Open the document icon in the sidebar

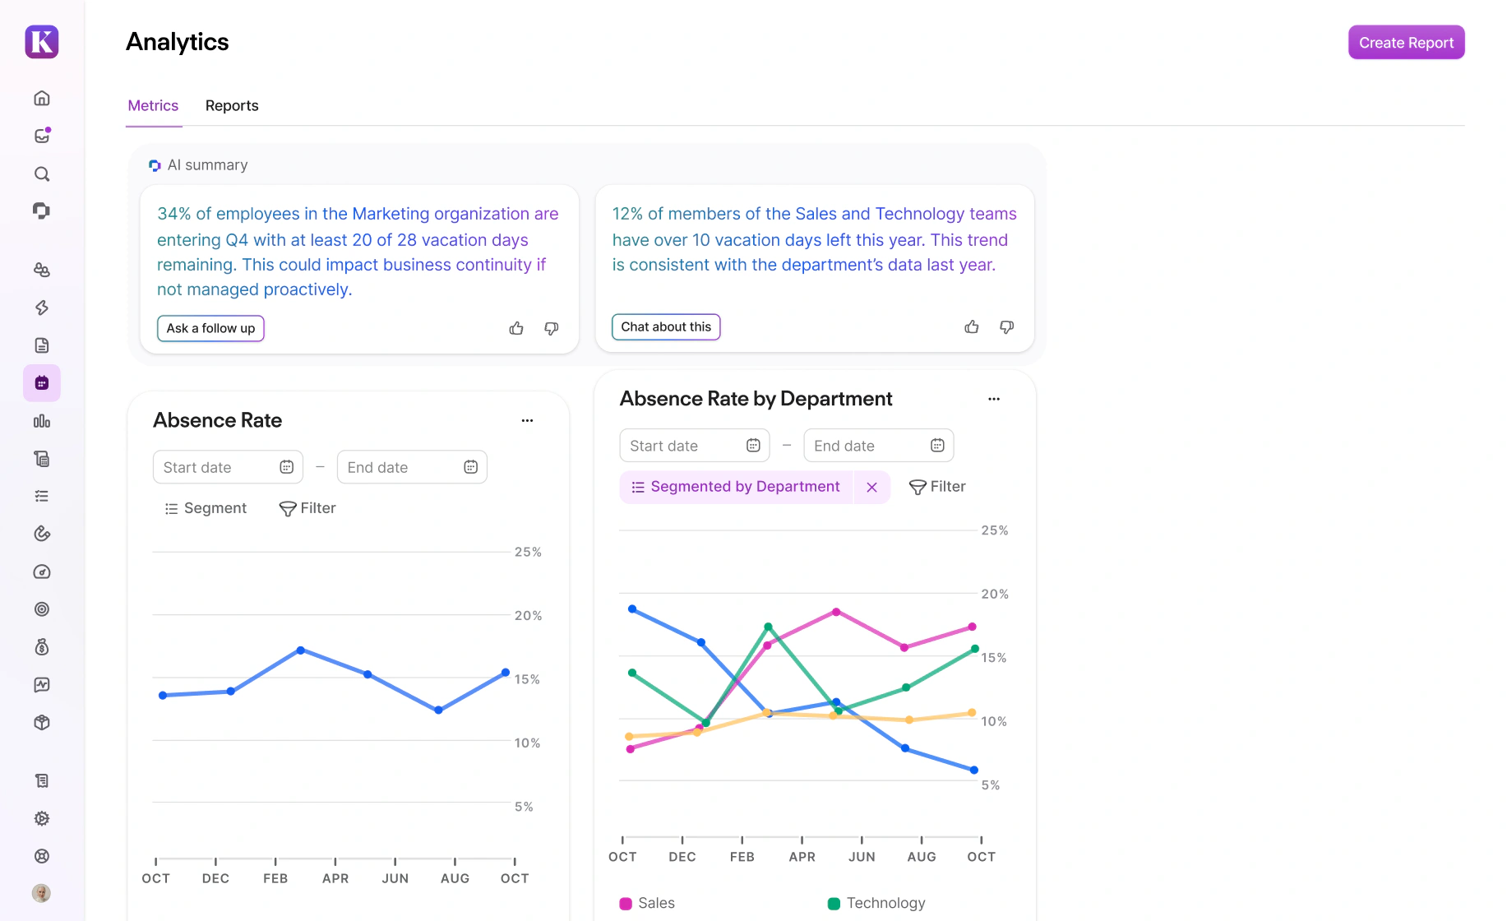(x=42, y=345)
